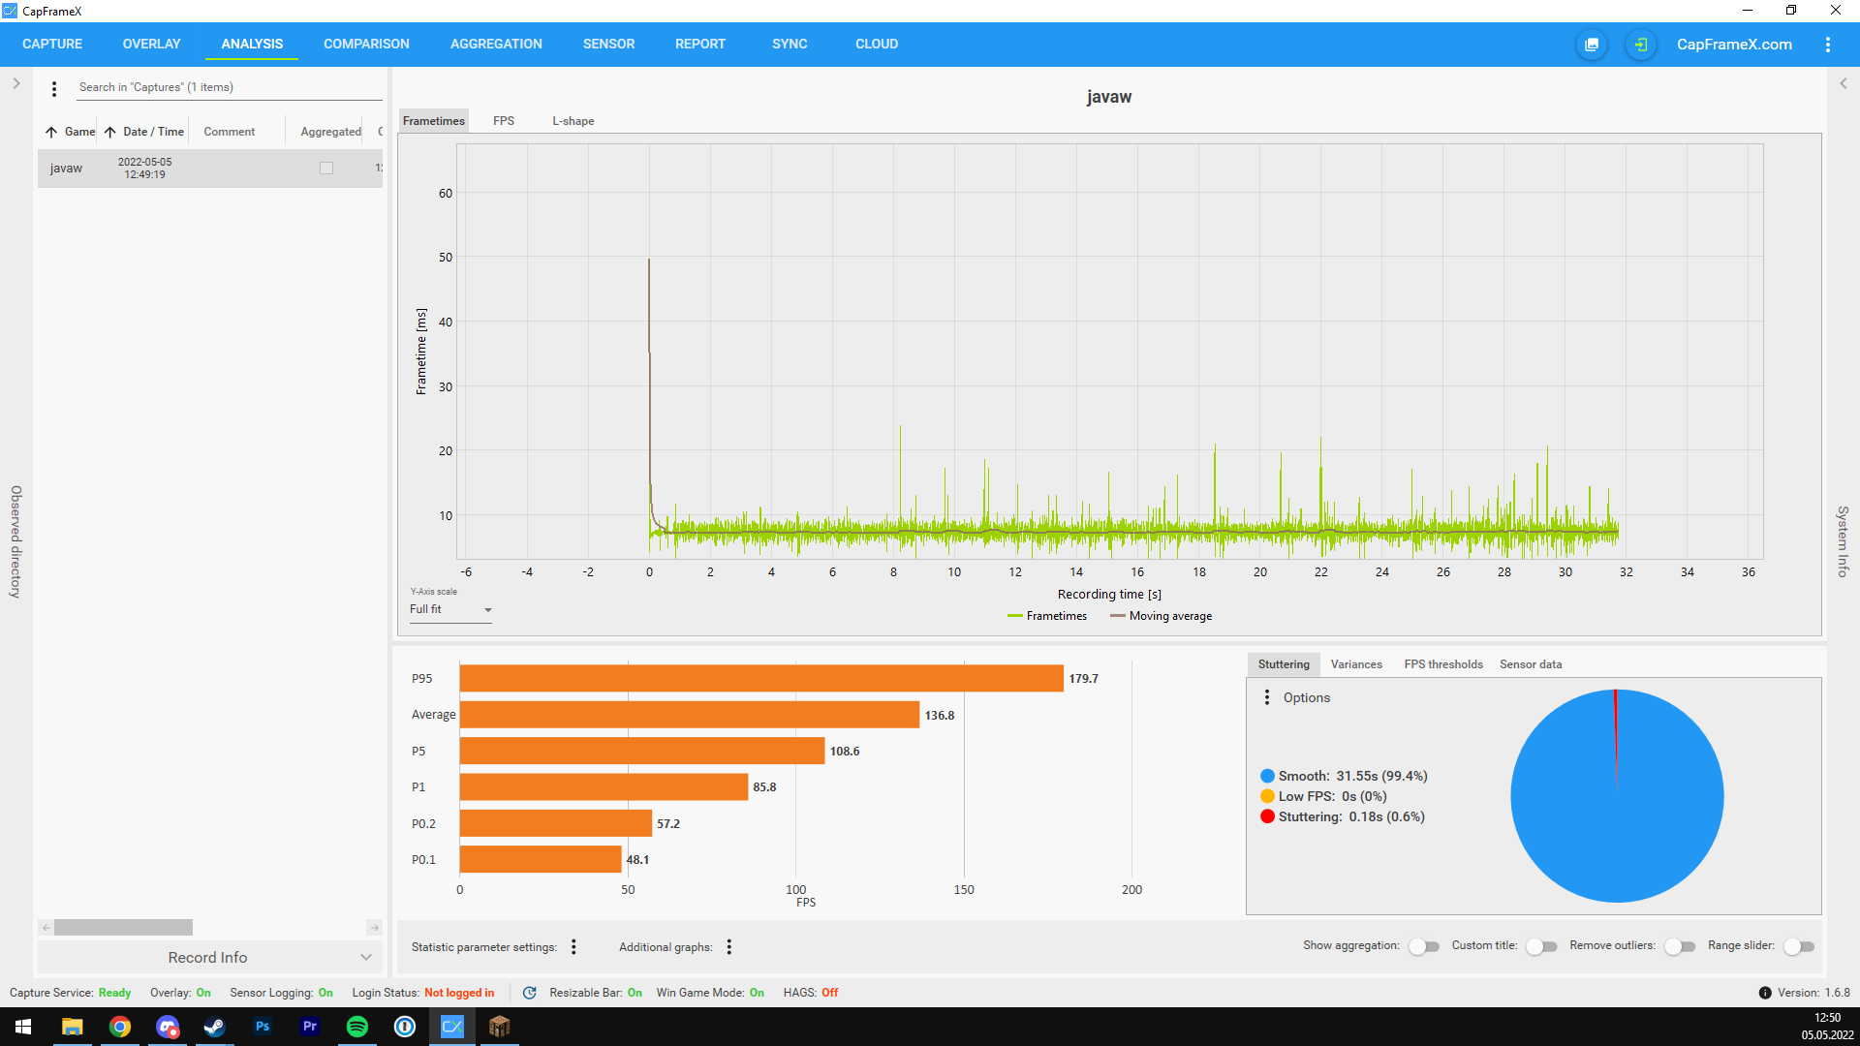The height and width of the screenshot is (1046, 1860).
Task: Open Stuttering Options three-dot menu
Action: click(1267, 697)
